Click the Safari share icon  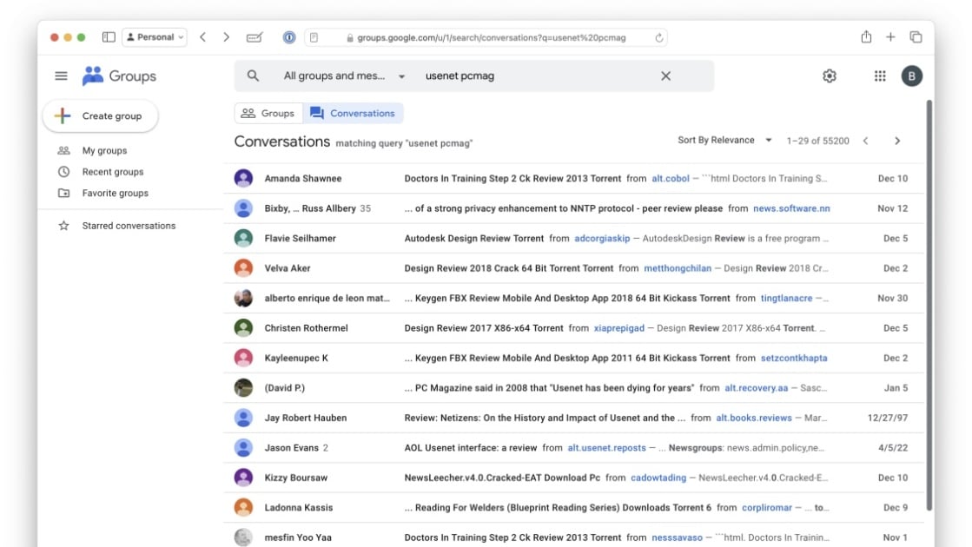click(x=865, y=37)
